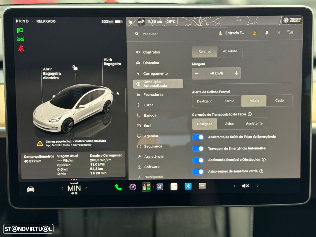Tap the SOS emergency icon
Screen dimensions: 316x237
coord(141,22)
